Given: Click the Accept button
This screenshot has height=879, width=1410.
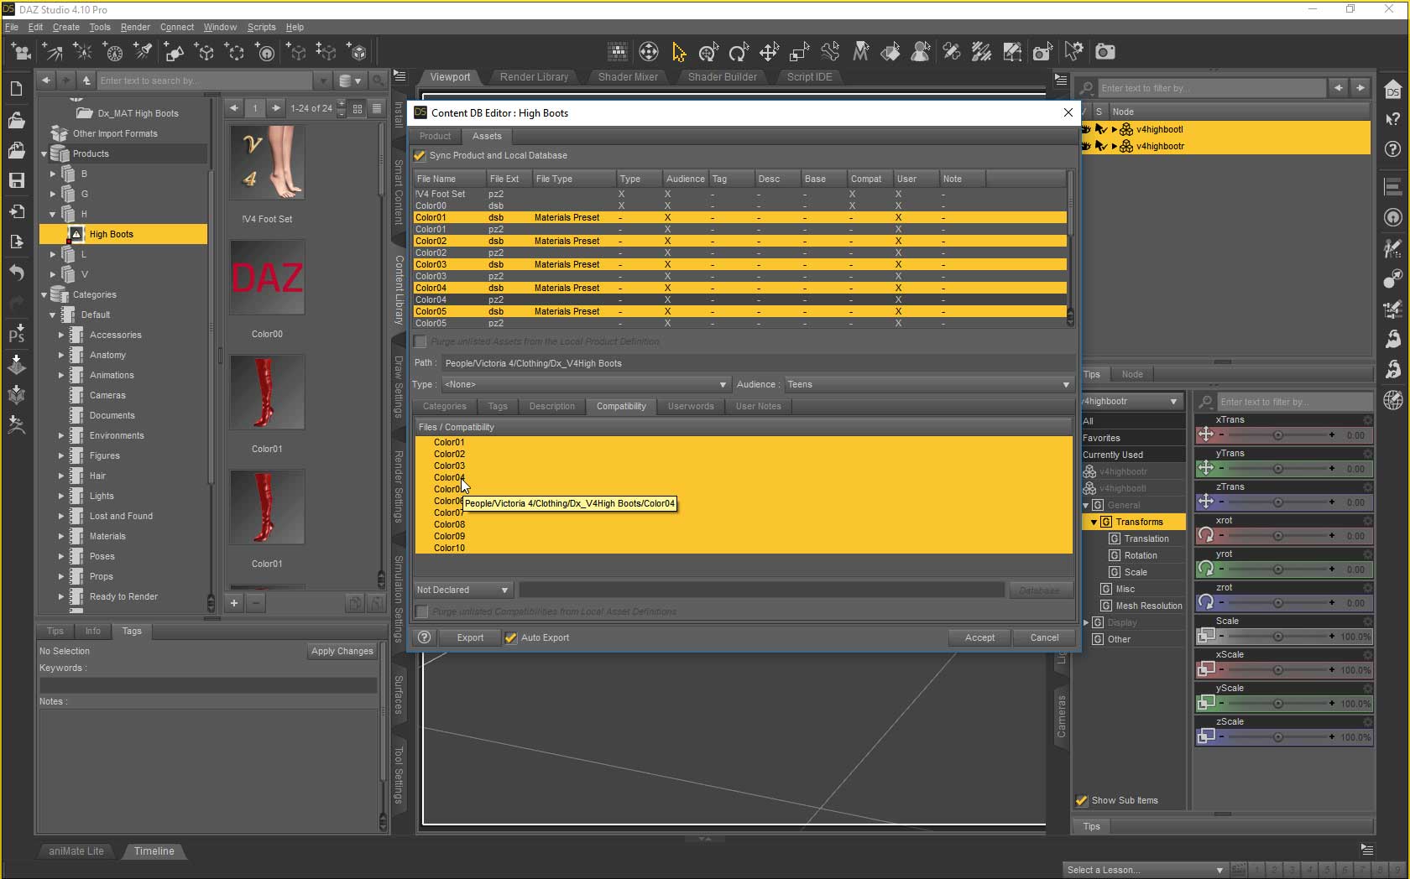Looking at the screenshot, I should [979, 637].
